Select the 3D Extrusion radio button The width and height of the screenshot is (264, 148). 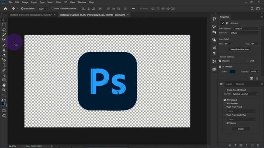224,103
